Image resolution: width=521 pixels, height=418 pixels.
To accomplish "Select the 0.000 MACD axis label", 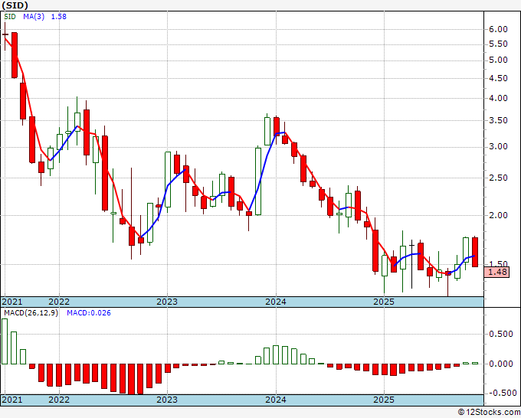I will coord(501,364).
